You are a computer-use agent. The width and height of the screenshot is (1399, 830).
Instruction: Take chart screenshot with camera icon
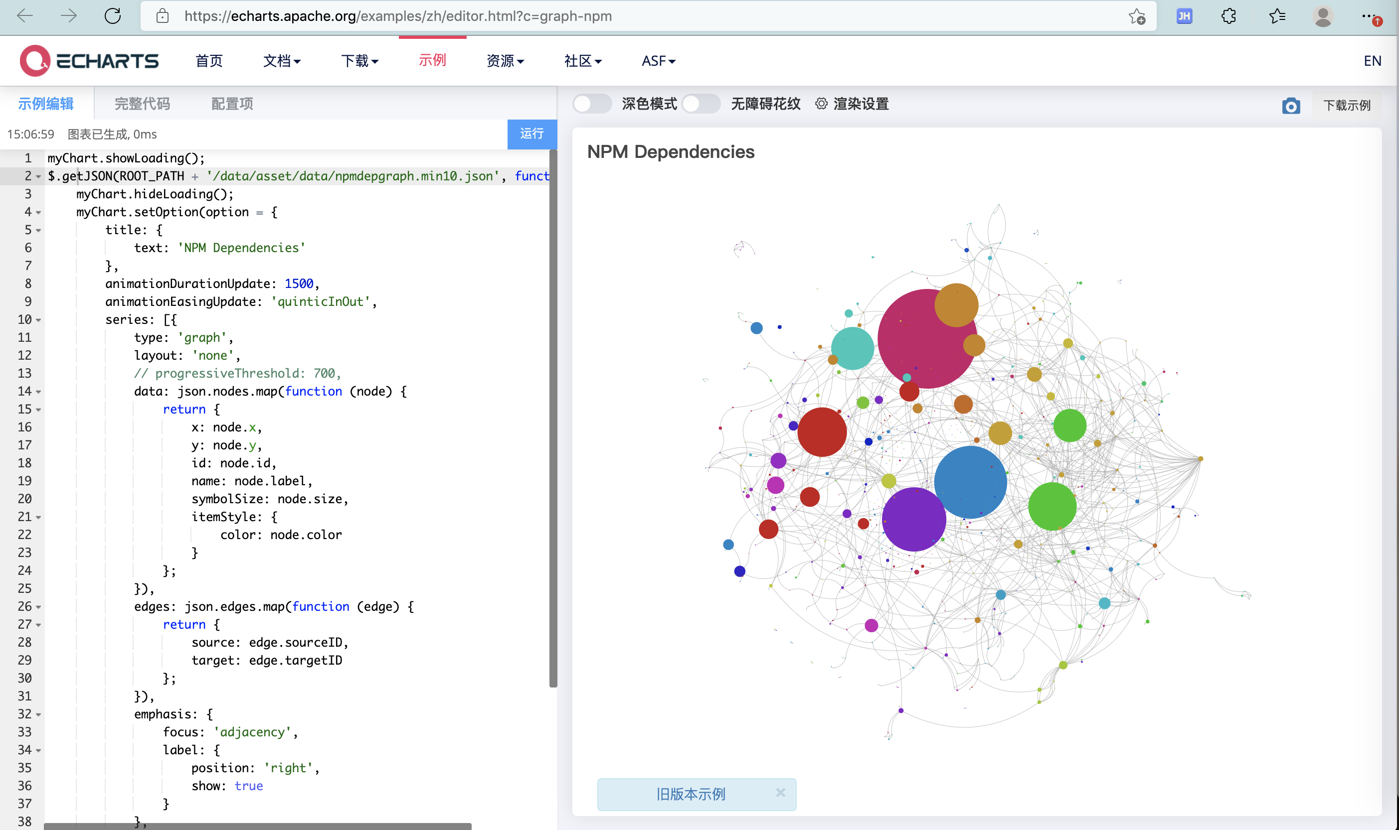coord(1290,105)
